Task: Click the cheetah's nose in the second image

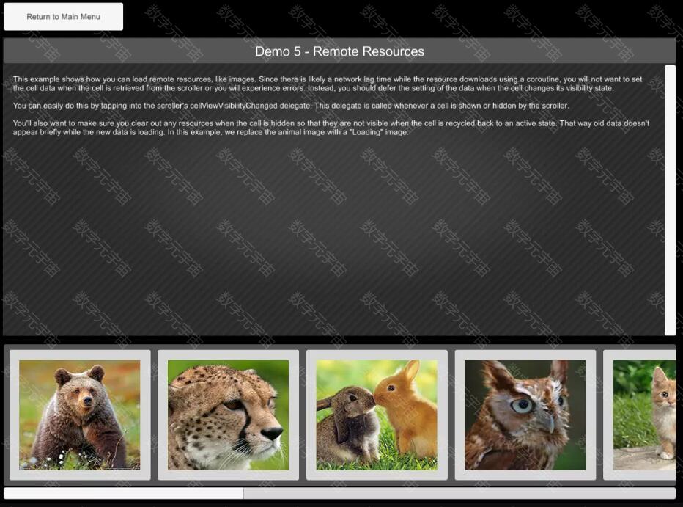Action: (x=272, y=433)
